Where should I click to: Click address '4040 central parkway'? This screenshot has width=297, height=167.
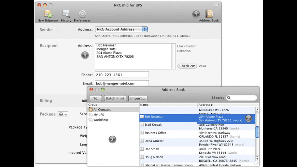[215, 133]
